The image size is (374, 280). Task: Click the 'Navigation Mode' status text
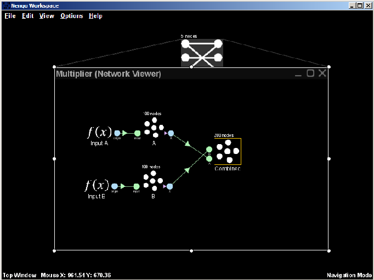coord(349,275)
